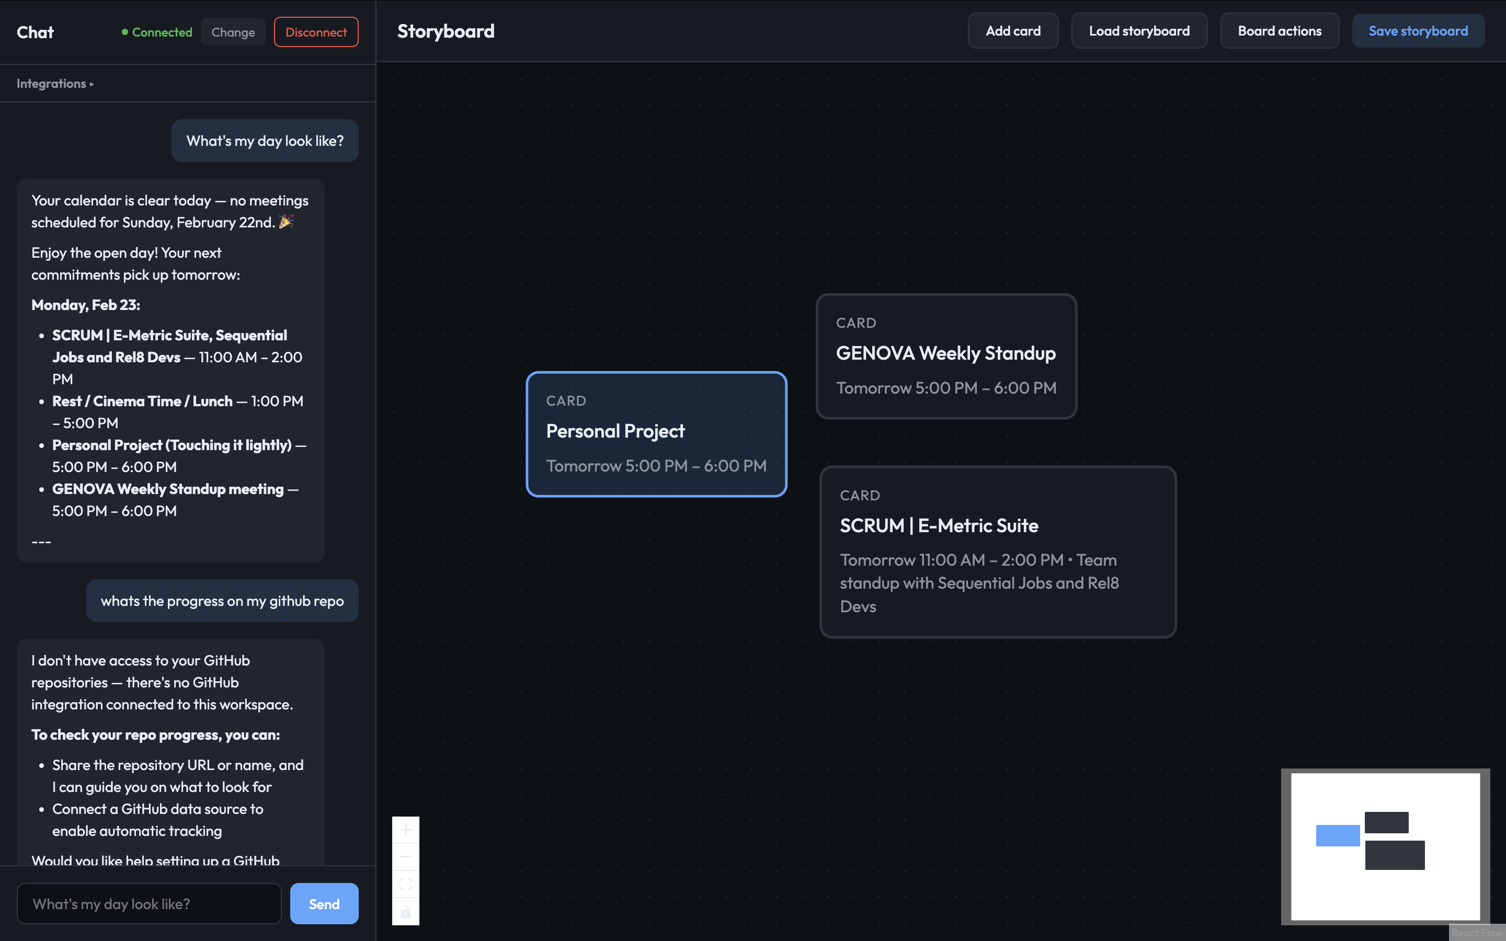Screen dimensions: 1506x941
Task: Open the Board actions menu
Action: tap(1279, 31)
